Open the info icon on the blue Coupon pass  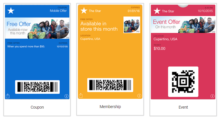click(66, 96)
